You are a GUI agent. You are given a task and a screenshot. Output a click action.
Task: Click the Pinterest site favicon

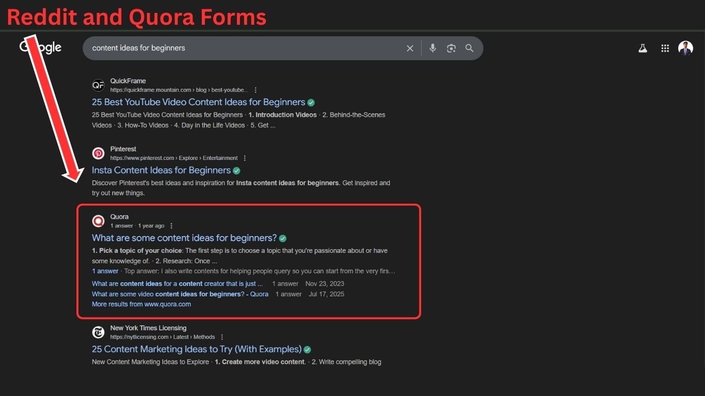point(98,153)
